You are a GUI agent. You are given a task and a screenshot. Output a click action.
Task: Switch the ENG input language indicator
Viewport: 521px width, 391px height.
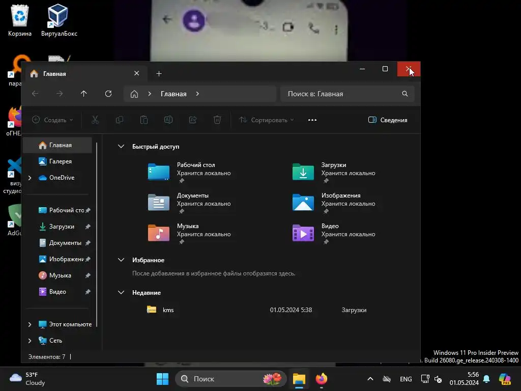coord(406,379)
